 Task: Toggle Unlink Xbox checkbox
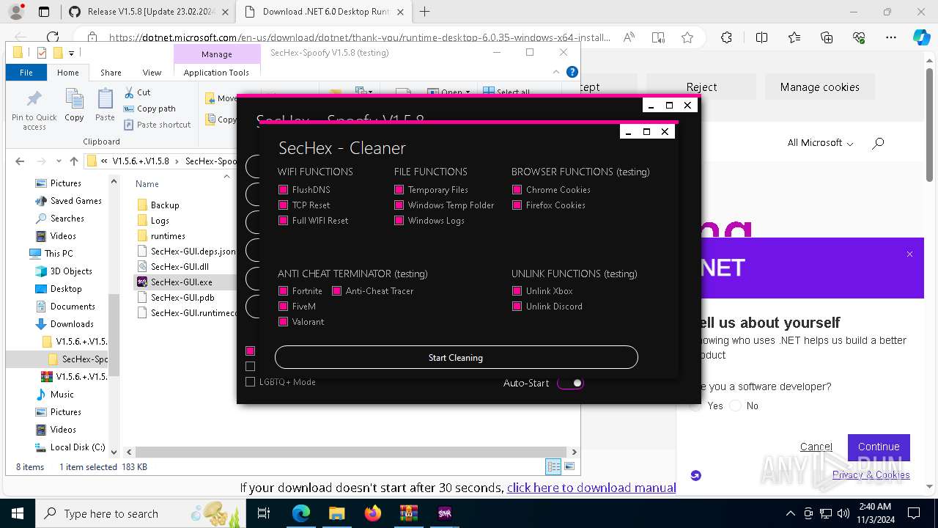coord(517,291)
